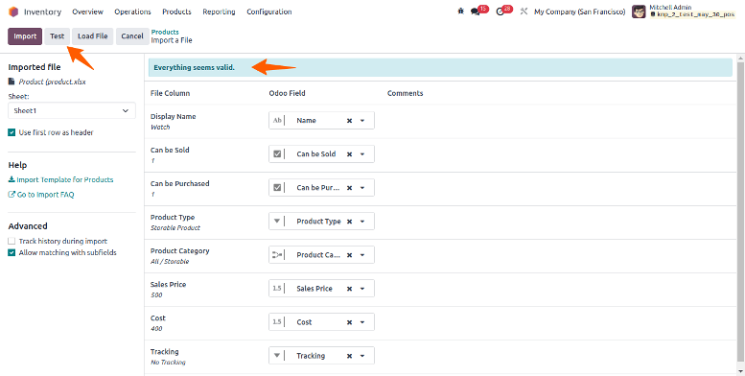Click the checkbox type icon for Can be Purchased
Screen dimensions: 745x376
tap(277, 187)
